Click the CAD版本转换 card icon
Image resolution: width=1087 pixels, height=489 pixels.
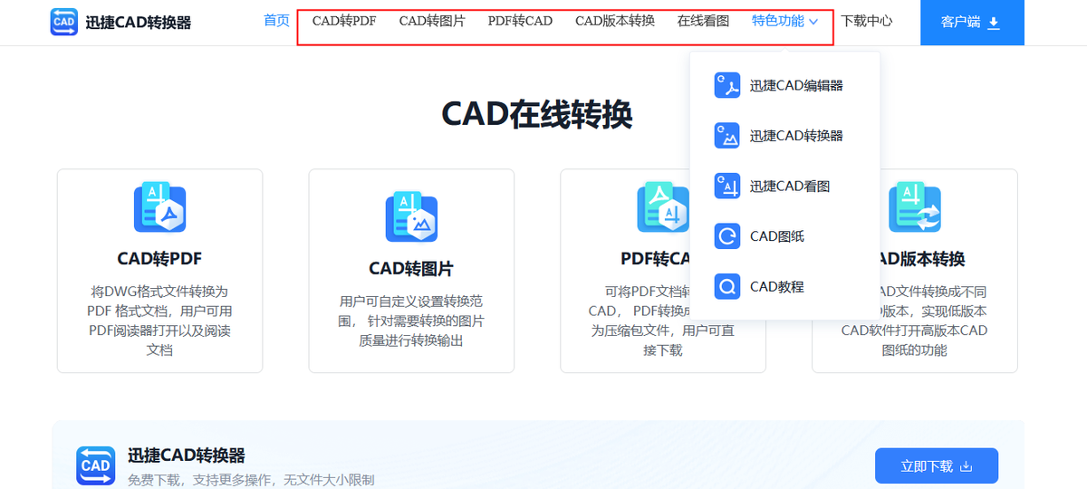coord(915,206)
